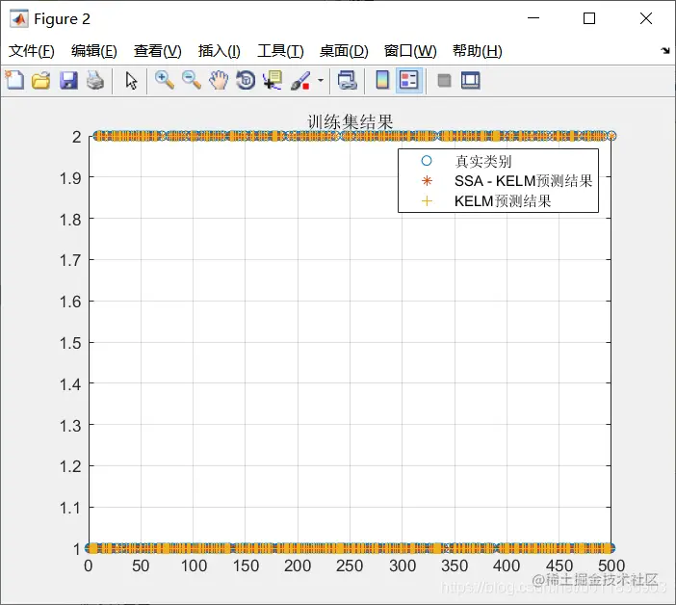Select the Brush data tool
Screen dimensions: 676x605
tap(300, 81)
